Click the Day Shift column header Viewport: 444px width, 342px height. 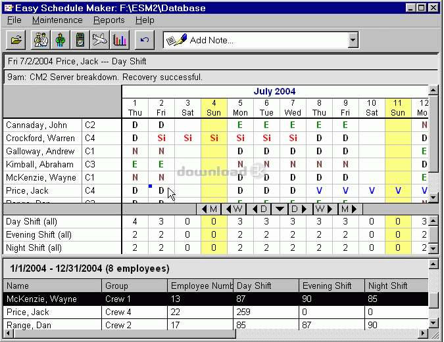click(266, 286)
